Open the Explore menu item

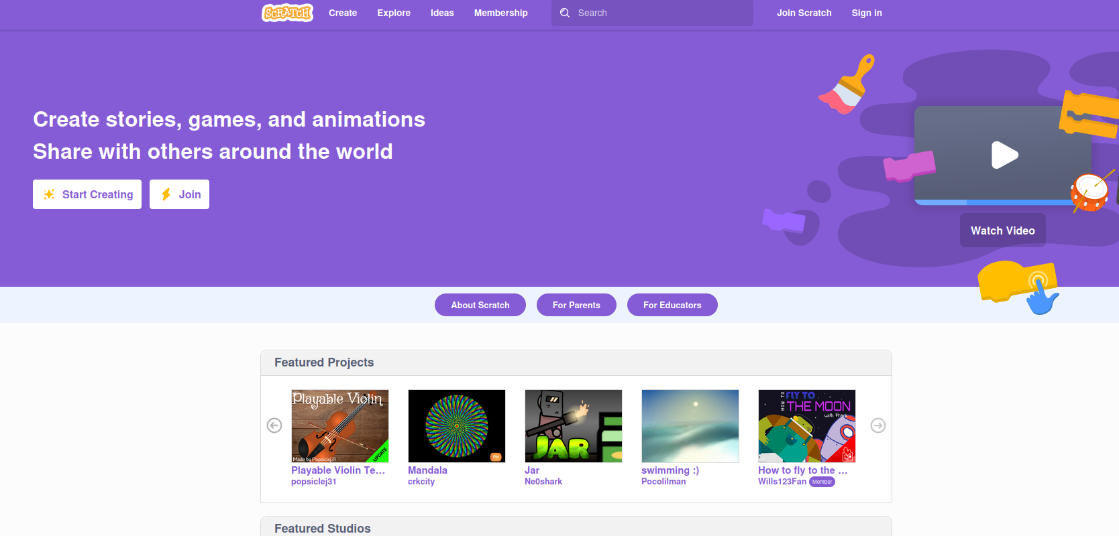point(394,13)
